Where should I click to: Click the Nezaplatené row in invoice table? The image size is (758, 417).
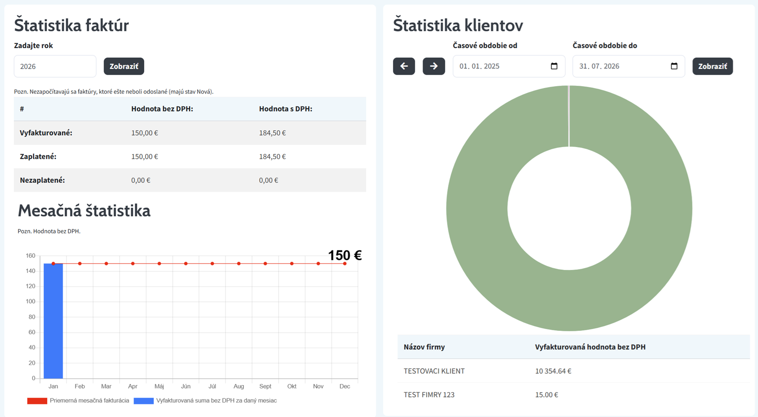pyautogui.click(x=190, y=180)
